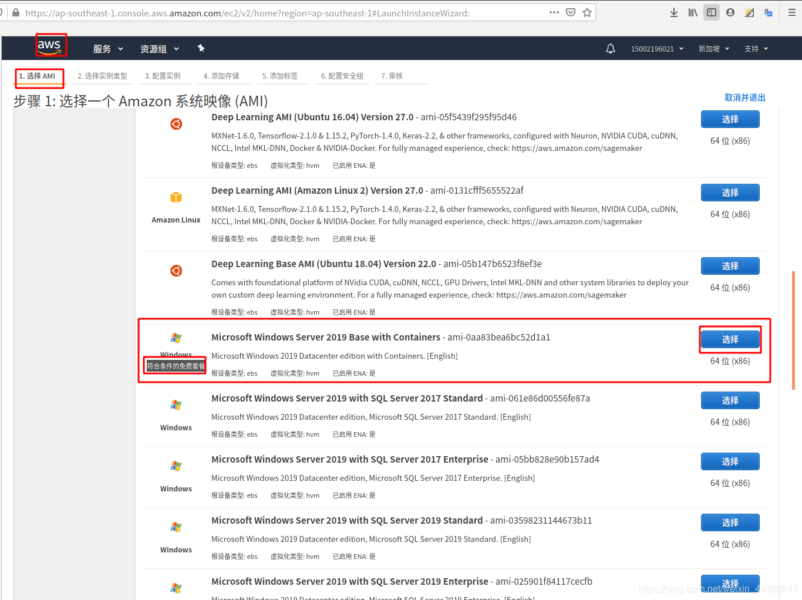Viewport: 802px width, 600px height.
Task: Go to step tab 7. 审核
Action: click(x=392, y=76)
